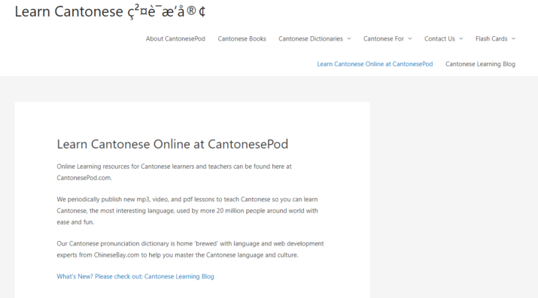
Task: Click the paragraph starting 'Our Cantonese pronunciation dictionary'
Action: [190, 249]
